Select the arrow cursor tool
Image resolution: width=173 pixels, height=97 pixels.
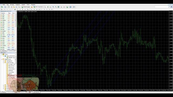2,9
